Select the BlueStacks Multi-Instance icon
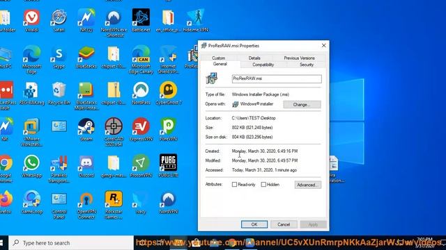Viewport: 446px width, 250px height. click(x=86, y=97)
